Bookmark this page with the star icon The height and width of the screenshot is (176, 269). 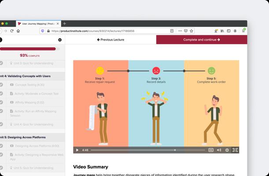pyautogui.click(x=192, y=31)
